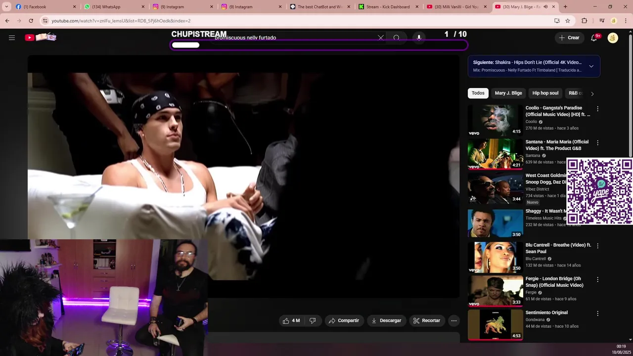Open site information icon in address bar

coord(45,21)
